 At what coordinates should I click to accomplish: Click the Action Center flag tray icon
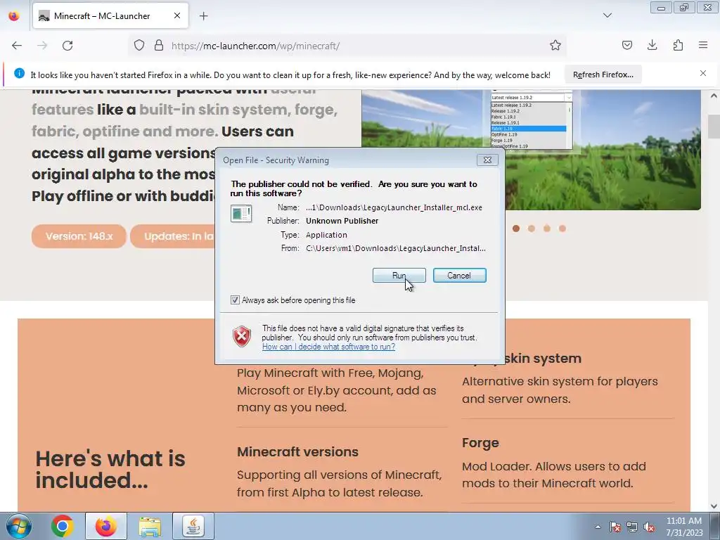click(x=615, y=527)
